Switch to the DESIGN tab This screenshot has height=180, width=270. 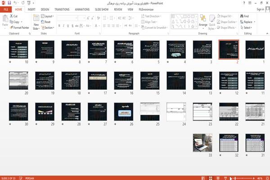(x=45, y=9)
